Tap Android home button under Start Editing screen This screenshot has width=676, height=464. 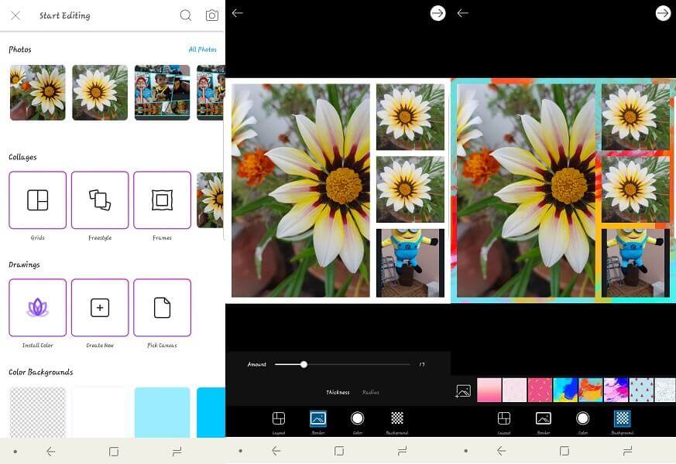tap(114, 452)
